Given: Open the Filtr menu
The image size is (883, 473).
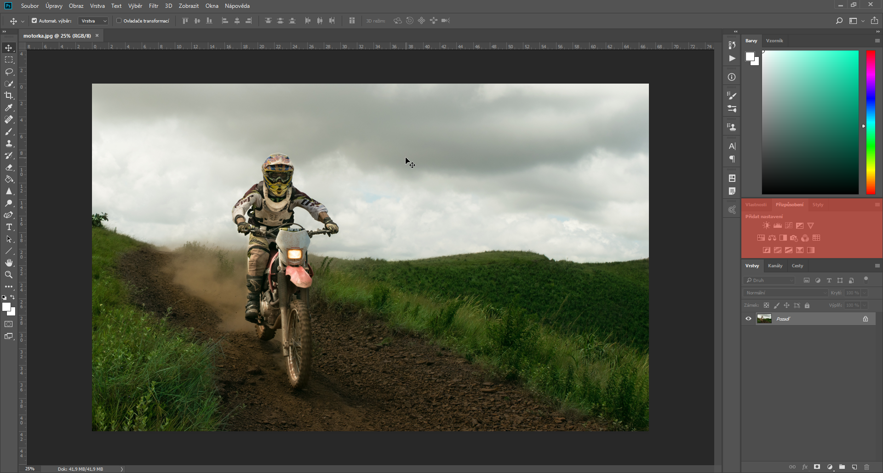Looking at the screenshot, I should point(154,6).
